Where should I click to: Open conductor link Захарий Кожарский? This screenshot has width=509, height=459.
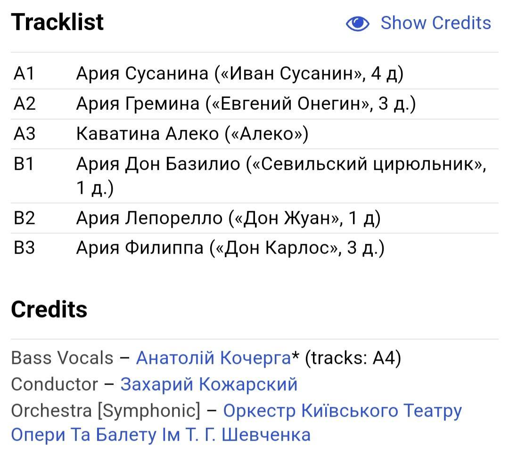click(209, 385)
